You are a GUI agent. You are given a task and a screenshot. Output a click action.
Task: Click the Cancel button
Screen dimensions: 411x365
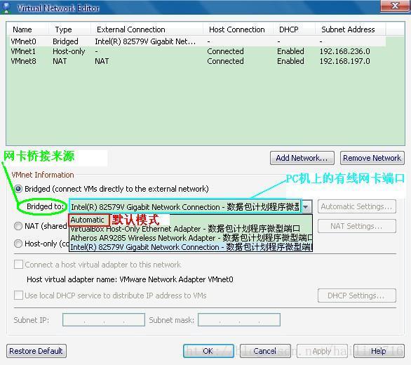tap(265, 351)
